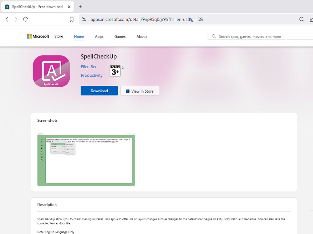
Task: Open site permissions icon in the address bar
Action: 84,19
